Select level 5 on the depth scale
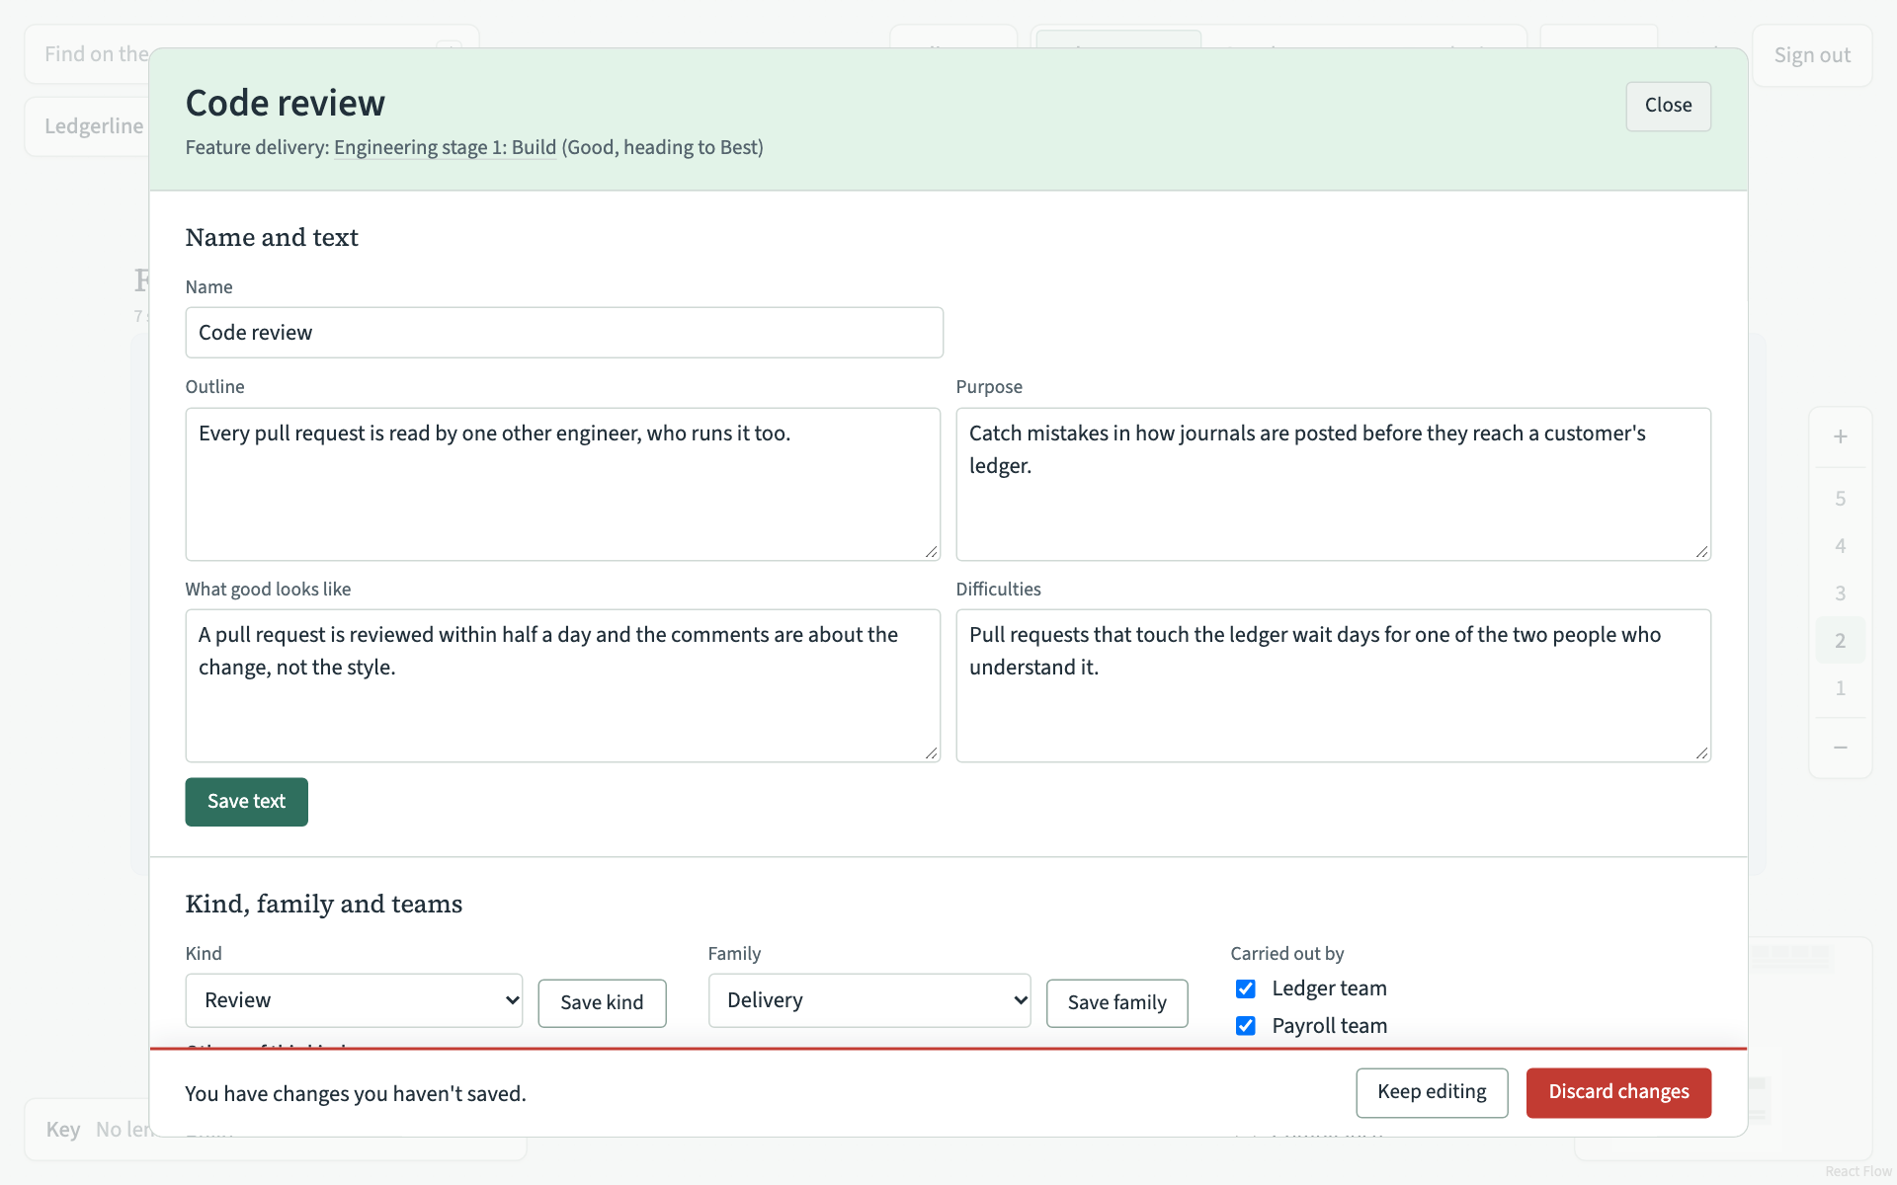 pos(1840,499)
